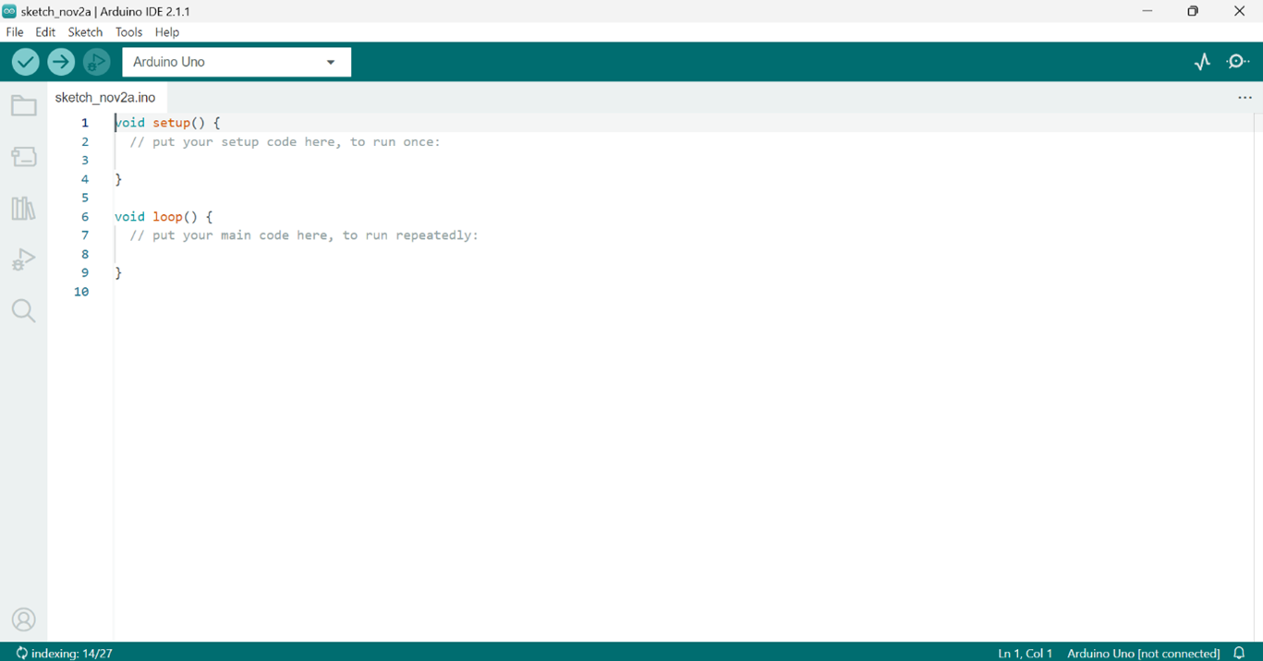1263x661 pixels.
Task: Minimize the Arduino IDE window
Action: tap(1148, 11)
